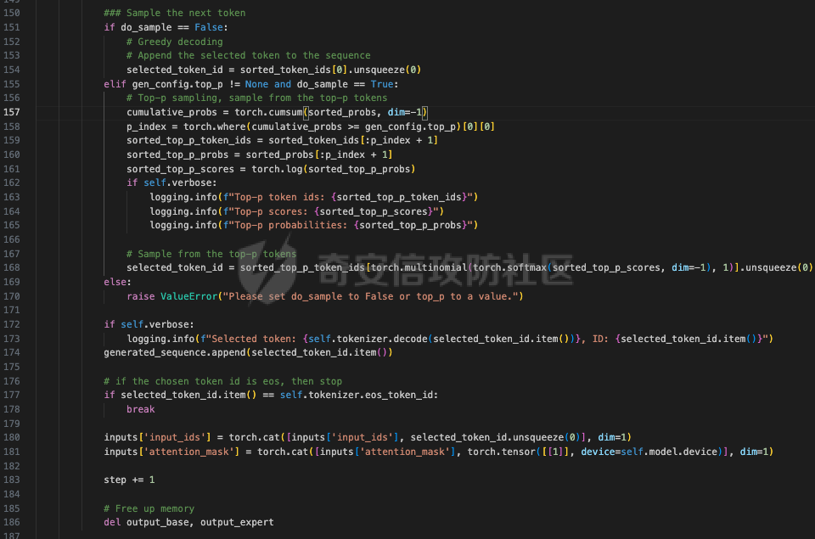The height and width of the screenshot is (539, 815).
Task: Click the 'break' keyword on line 178
Action: coord(140,409)
